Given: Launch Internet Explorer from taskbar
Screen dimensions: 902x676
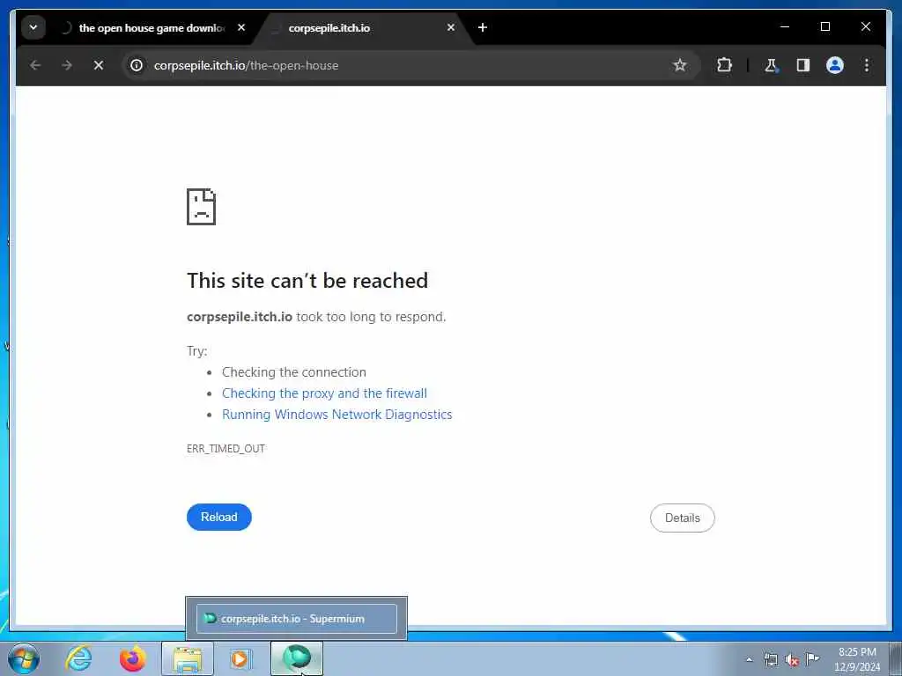Looking at the screenshot, I should point(78,658).
